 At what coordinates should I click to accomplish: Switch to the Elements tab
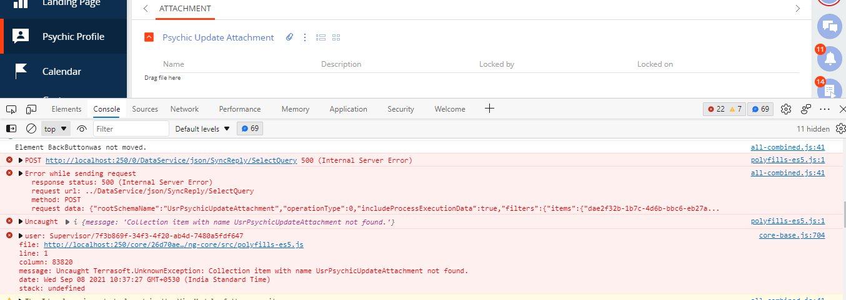pos(66,109)
